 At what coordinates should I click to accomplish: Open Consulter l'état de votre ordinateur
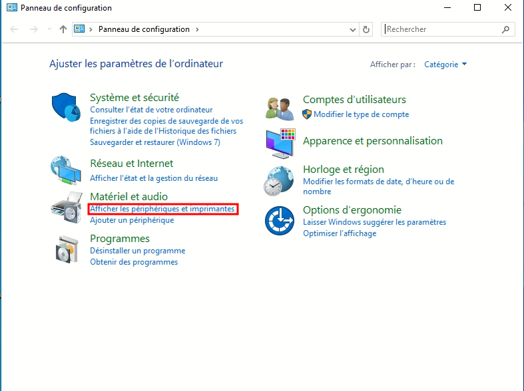pyautogui.click(x=151, y=110)
